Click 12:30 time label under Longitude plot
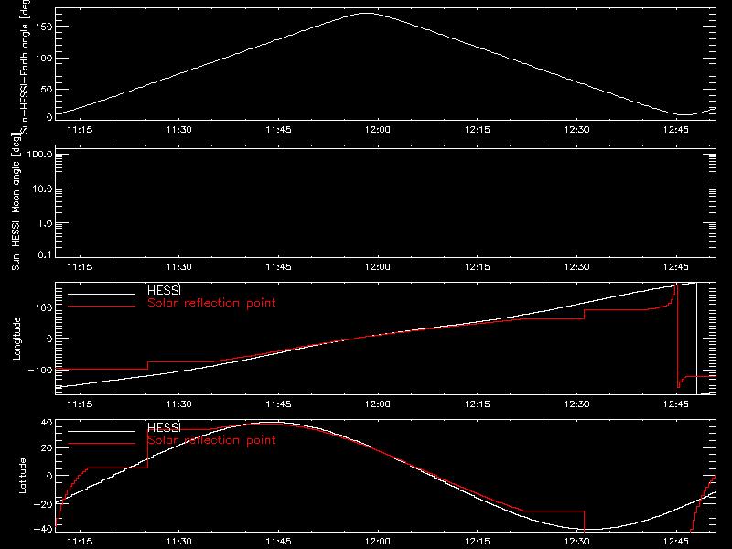732x549 pixels. (576, 404)
